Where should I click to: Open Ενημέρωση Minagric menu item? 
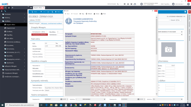14,73
